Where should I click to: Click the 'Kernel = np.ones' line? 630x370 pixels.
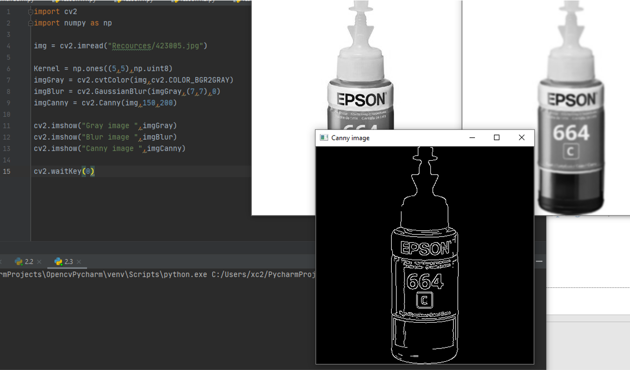pyautogui.click(x=103, y=68)
